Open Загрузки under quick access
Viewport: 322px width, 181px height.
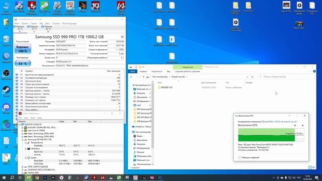(141, 93)
